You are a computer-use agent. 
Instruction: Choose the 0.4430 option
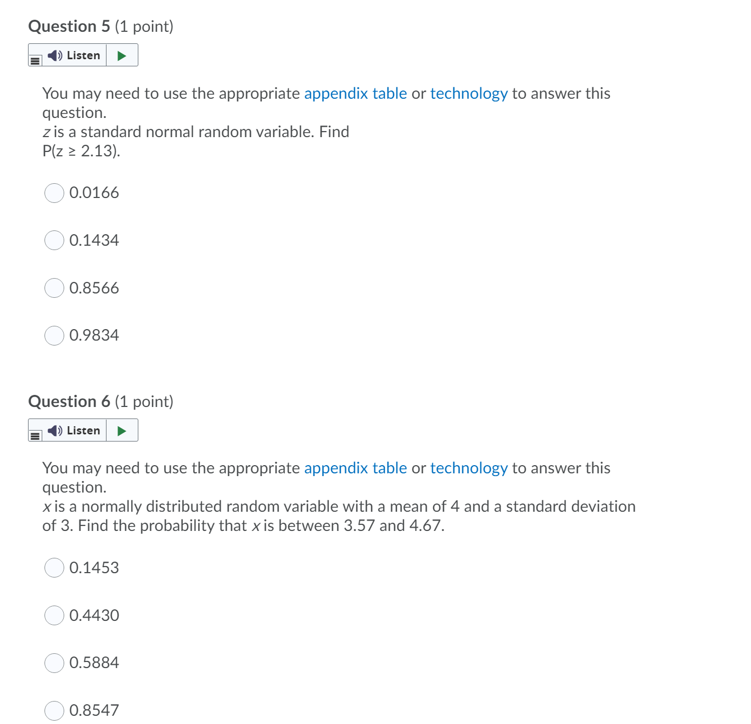coord(54,615)
